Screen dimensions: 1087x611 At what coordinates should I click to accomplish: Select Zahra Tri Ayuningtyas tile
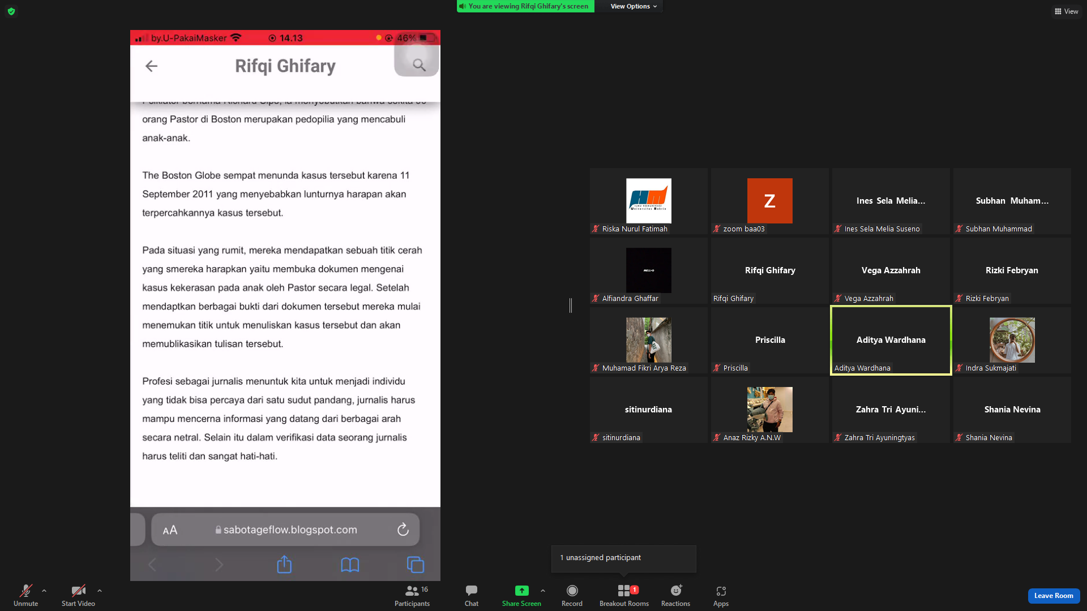[x=891, y=410]
